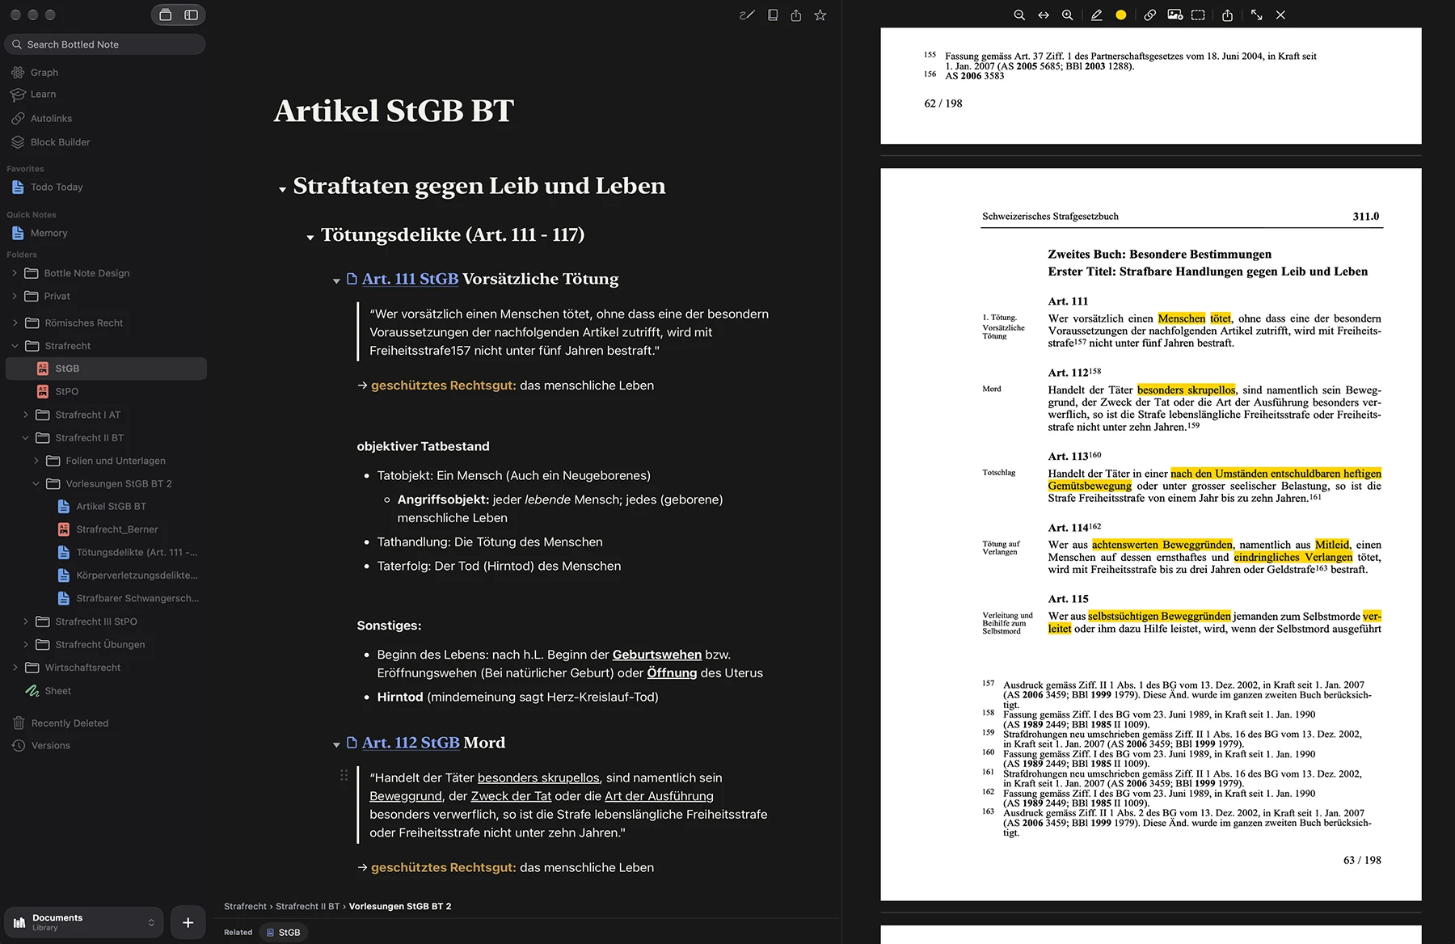Toggle the sidebar visibility button
1455x944 pixels.
click(x=192, y=15)
